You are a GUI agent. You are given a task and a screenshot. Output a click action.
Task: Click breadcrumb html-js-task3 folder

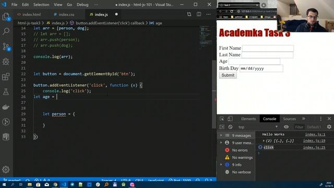29,23
